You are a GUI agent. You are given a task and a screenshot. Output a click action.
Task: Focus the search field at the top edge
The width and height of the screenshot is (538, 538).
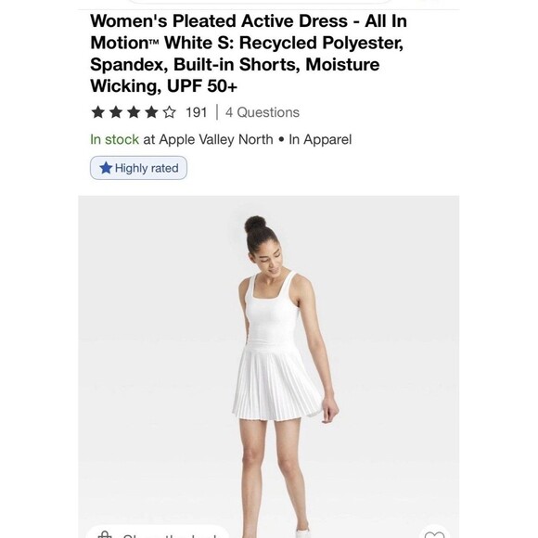pyautogui.click(x=260, y=1)
